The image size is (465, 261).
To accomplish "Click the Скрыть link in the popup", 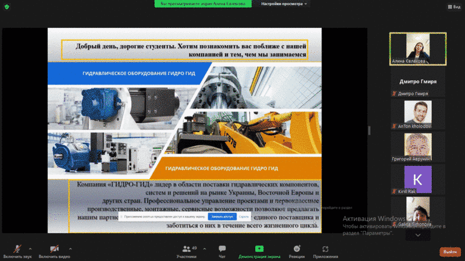I will [244, 216].
